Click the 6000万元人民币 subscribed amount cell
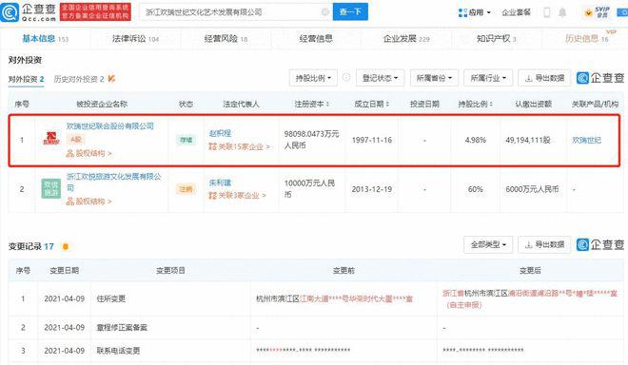 [532, 189]
